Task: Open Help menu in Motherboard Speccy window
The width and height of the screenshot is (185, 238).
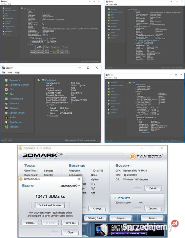Action: click(x=17, y=72)
